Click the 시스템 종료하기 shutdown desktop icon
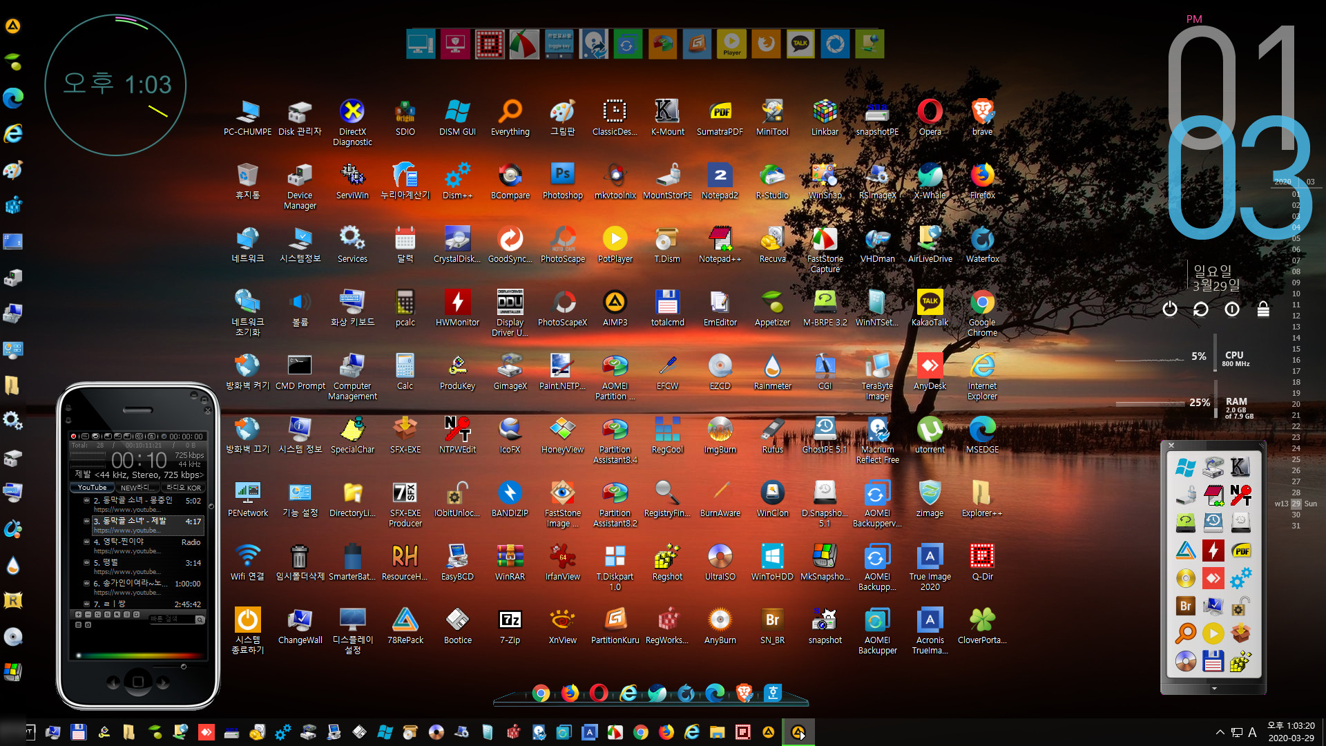1326x746 pixels. 247,631
